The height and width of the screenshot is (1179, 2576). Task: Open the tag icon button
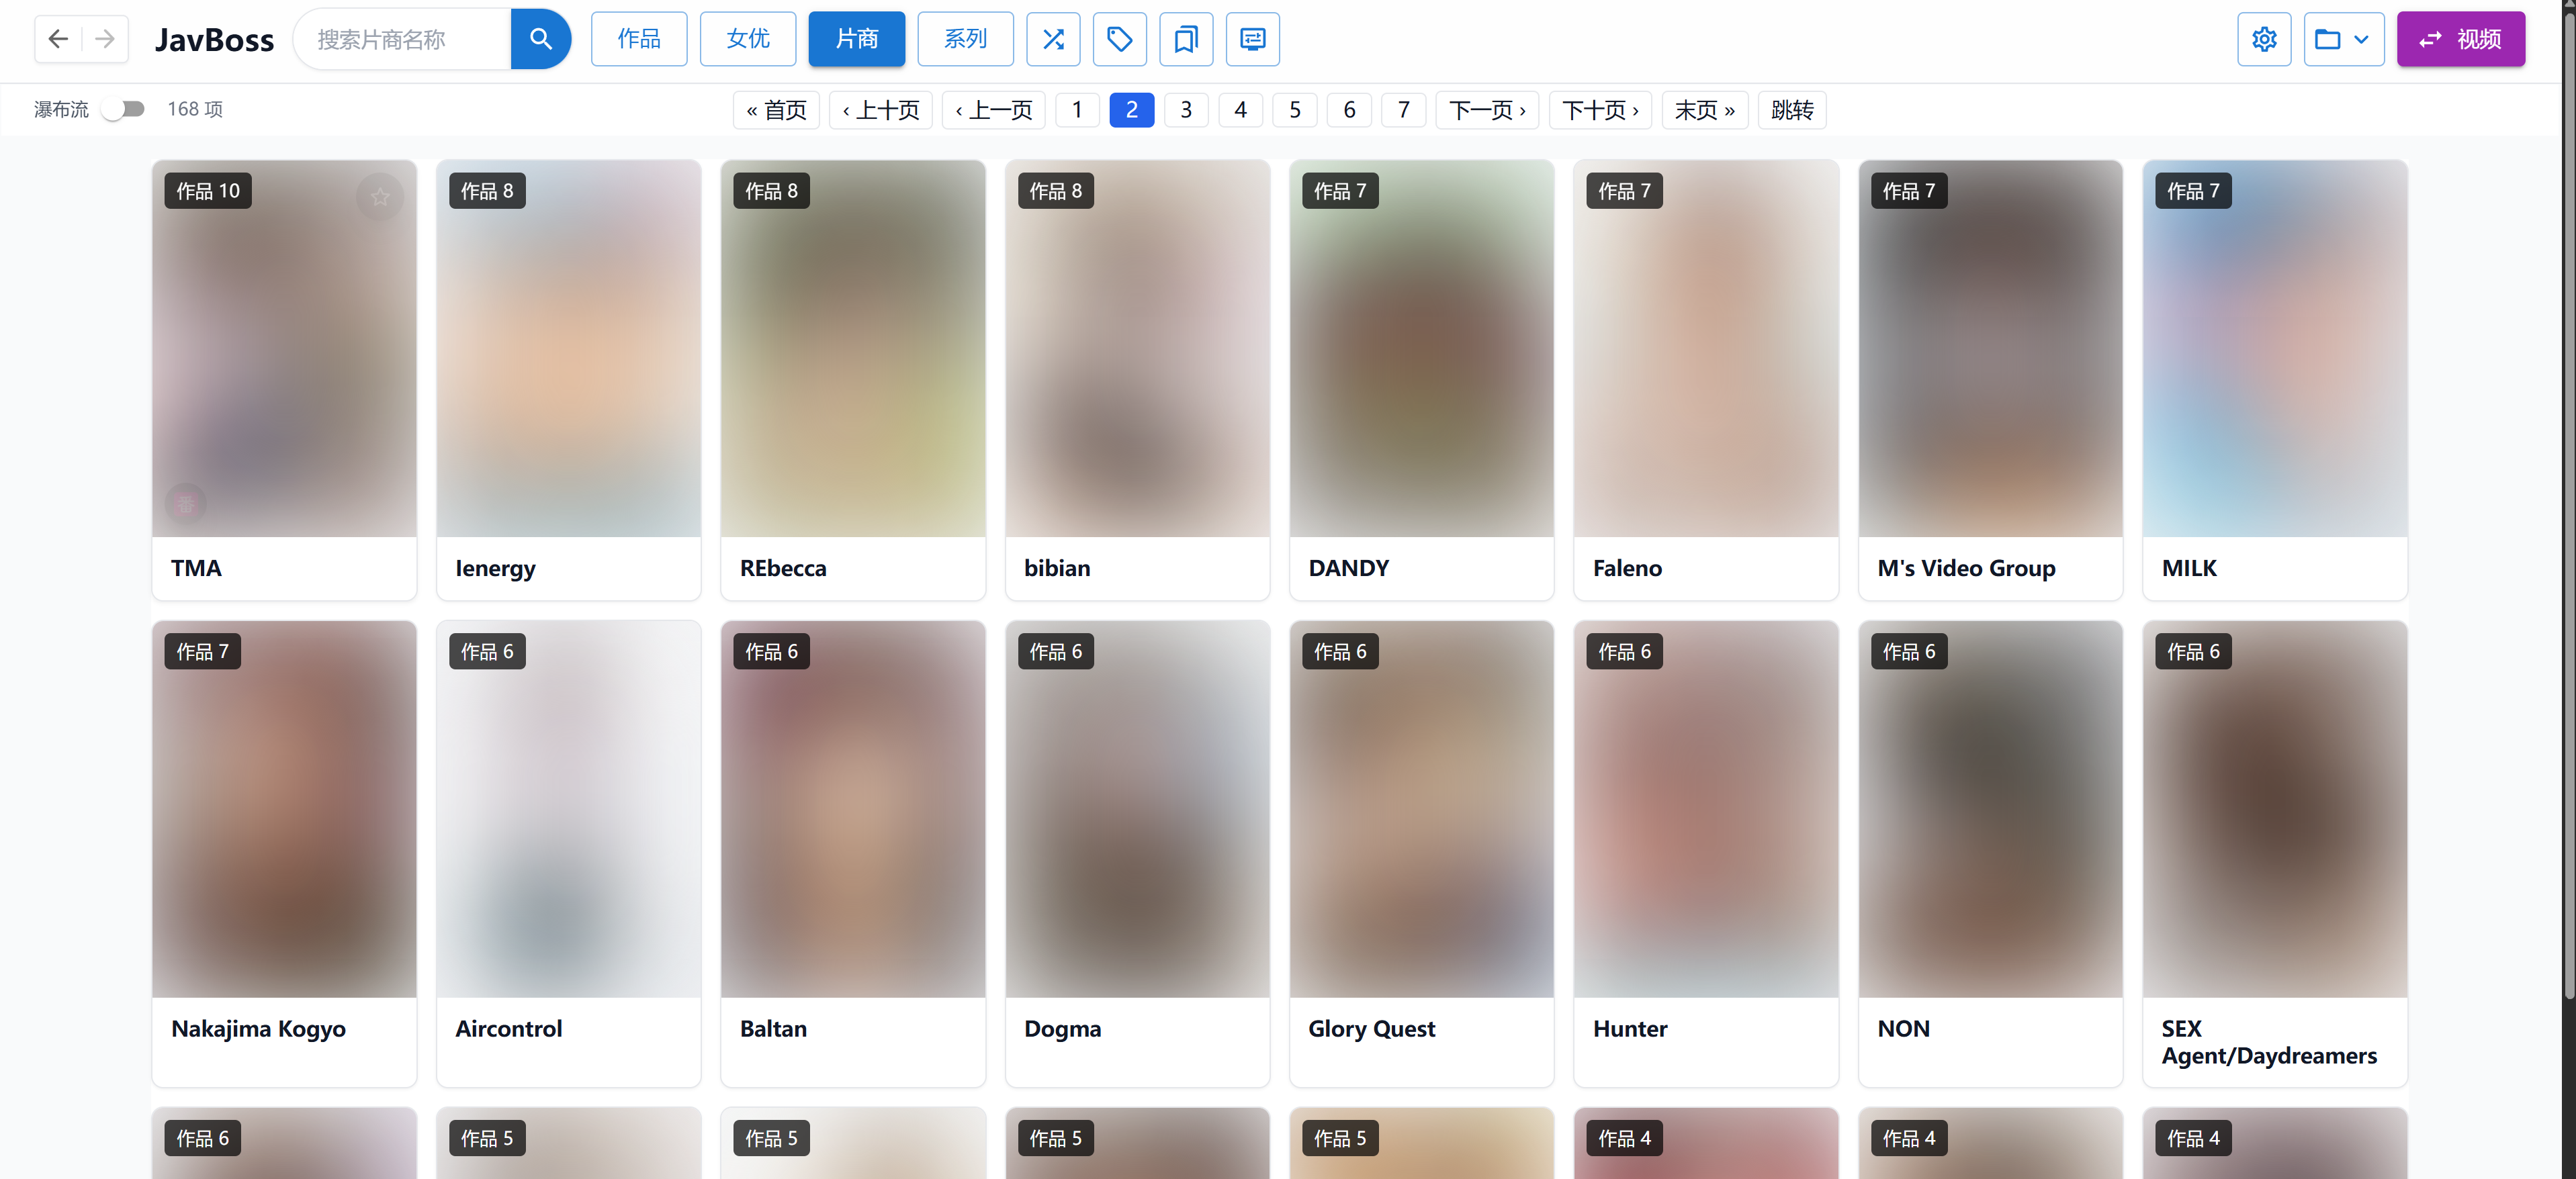coord(1119,39)
